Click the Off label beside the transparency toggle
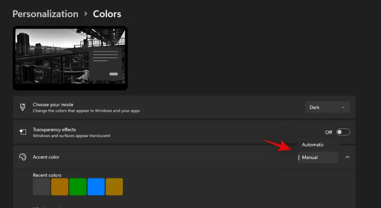Viewport: 381px width, 208px height. pos(329,132)
